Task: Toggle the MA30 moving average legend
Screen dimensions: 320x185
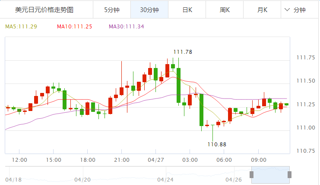Action: tap(126, 27)
